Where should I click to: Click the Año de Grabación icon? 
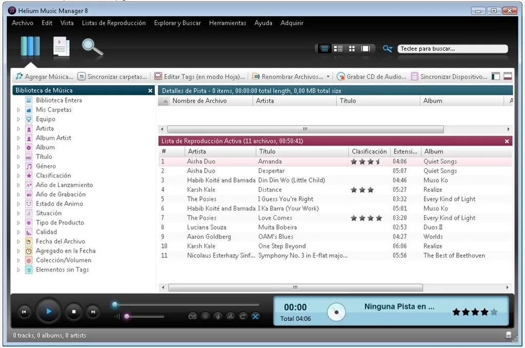tap(29, 194)
